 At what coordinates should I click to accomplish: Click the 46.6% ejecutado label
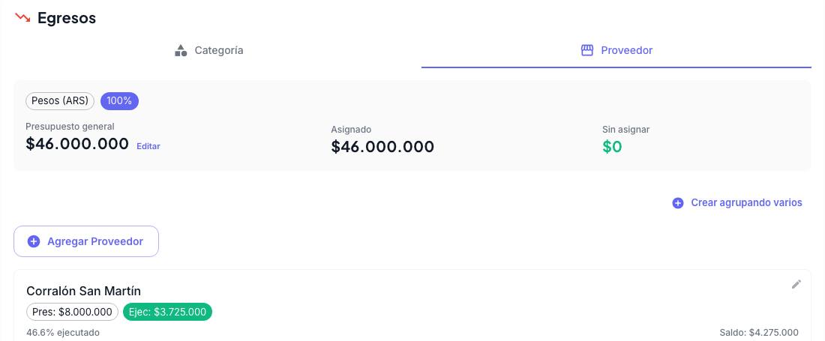click(62, 333)
